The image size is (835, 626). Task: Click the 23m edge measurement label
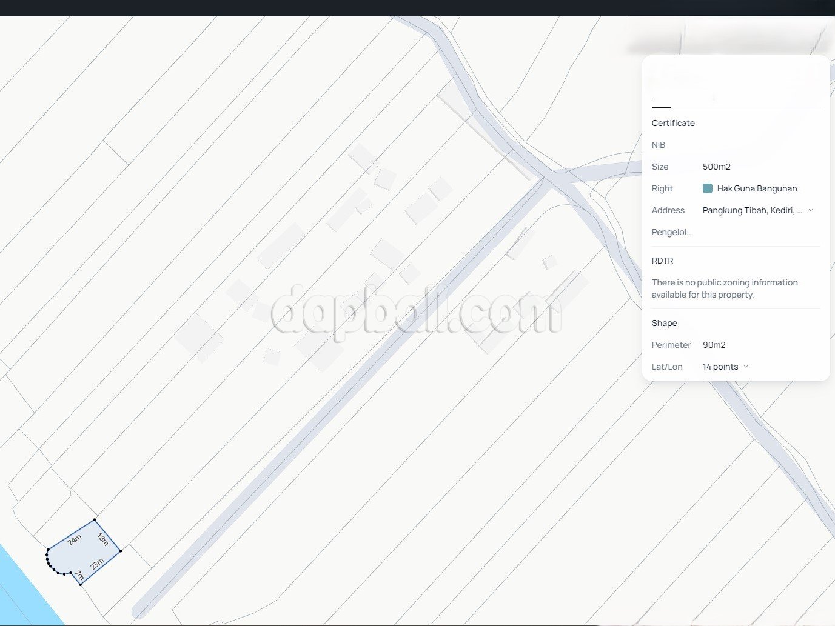97,564
